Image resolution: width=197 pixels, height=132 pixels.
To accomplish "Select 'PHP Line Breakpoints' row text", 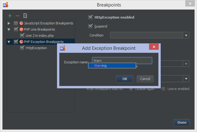I will [x=39, y=29].
